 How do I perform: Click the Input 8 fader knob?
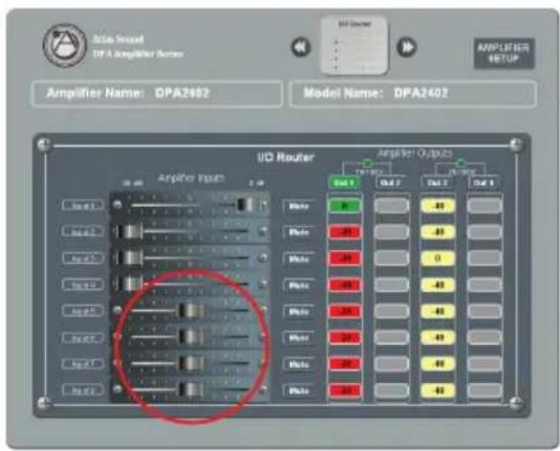click(x=191, y=390)
